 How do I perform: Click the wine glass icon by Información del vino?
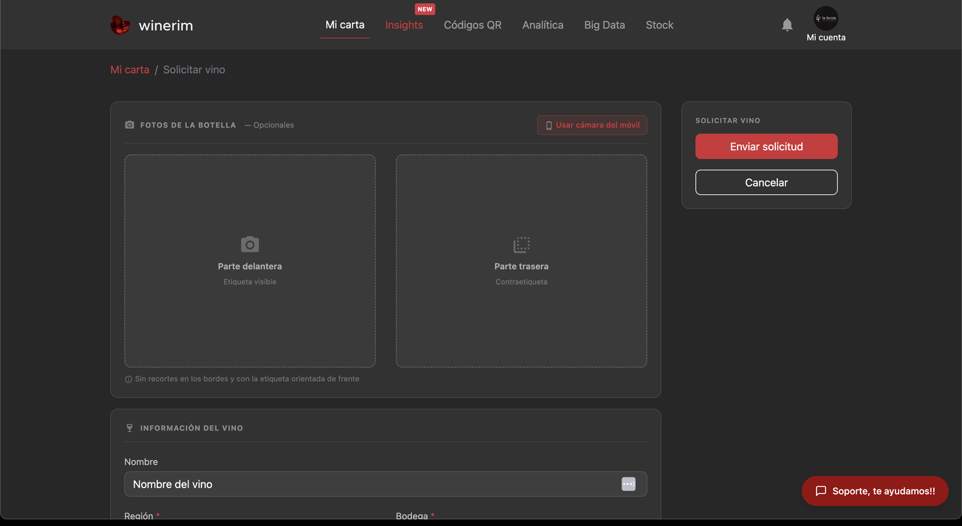130,428
